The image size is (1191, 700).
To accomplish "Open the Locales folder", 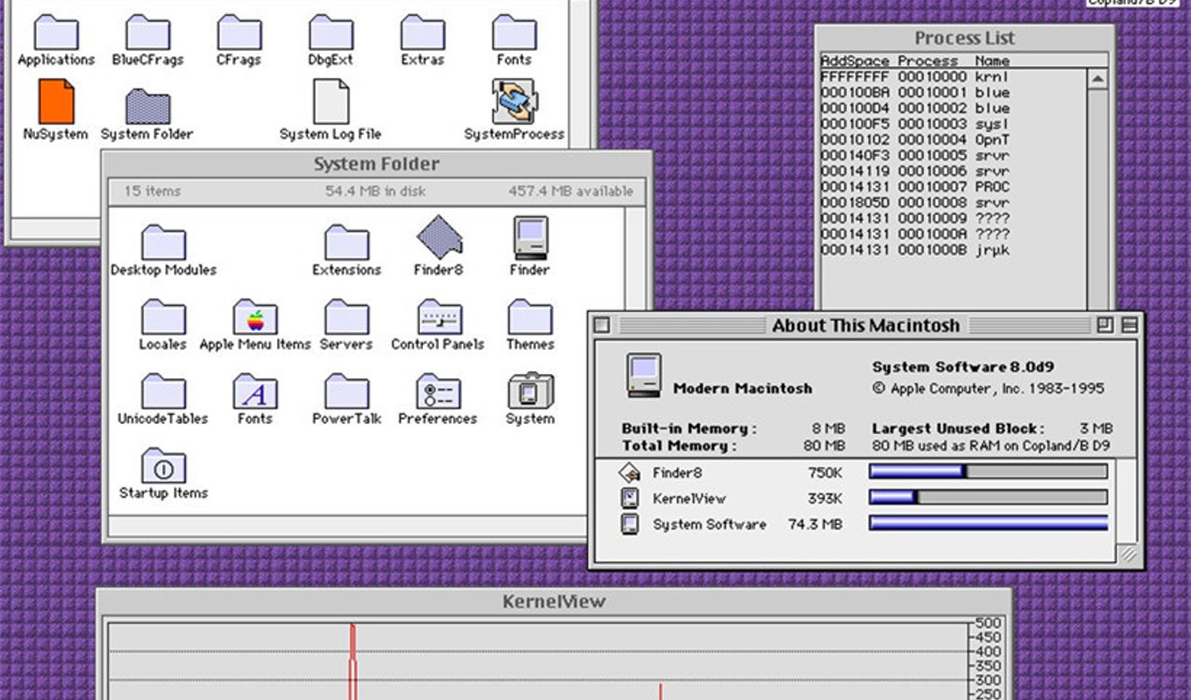I will [x=163, y=316].
